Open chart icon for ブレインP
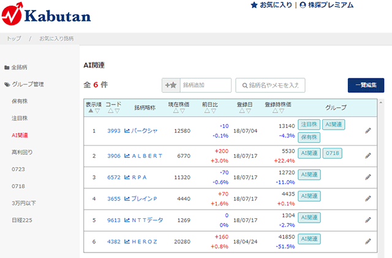This screenshot has width=392, height=258. click(x=127, y=199)
